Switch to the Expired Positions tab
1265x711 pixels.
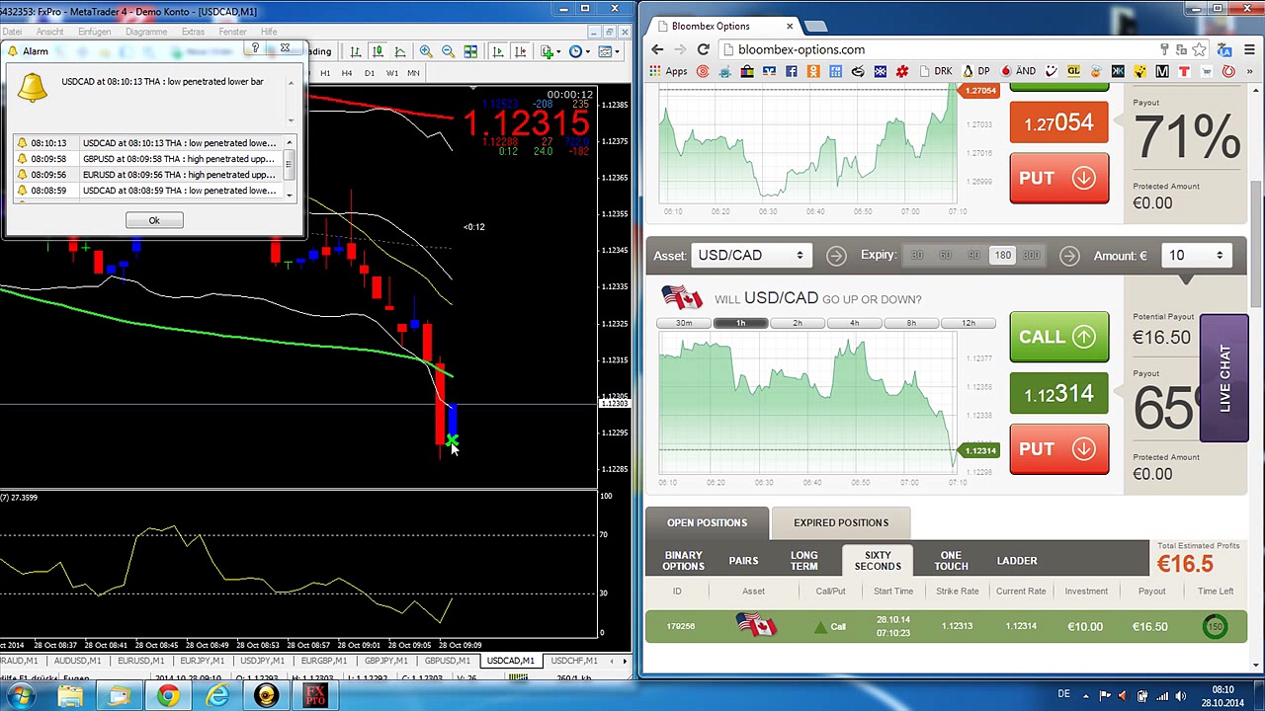pyautogui.click(x=840, y=522)
